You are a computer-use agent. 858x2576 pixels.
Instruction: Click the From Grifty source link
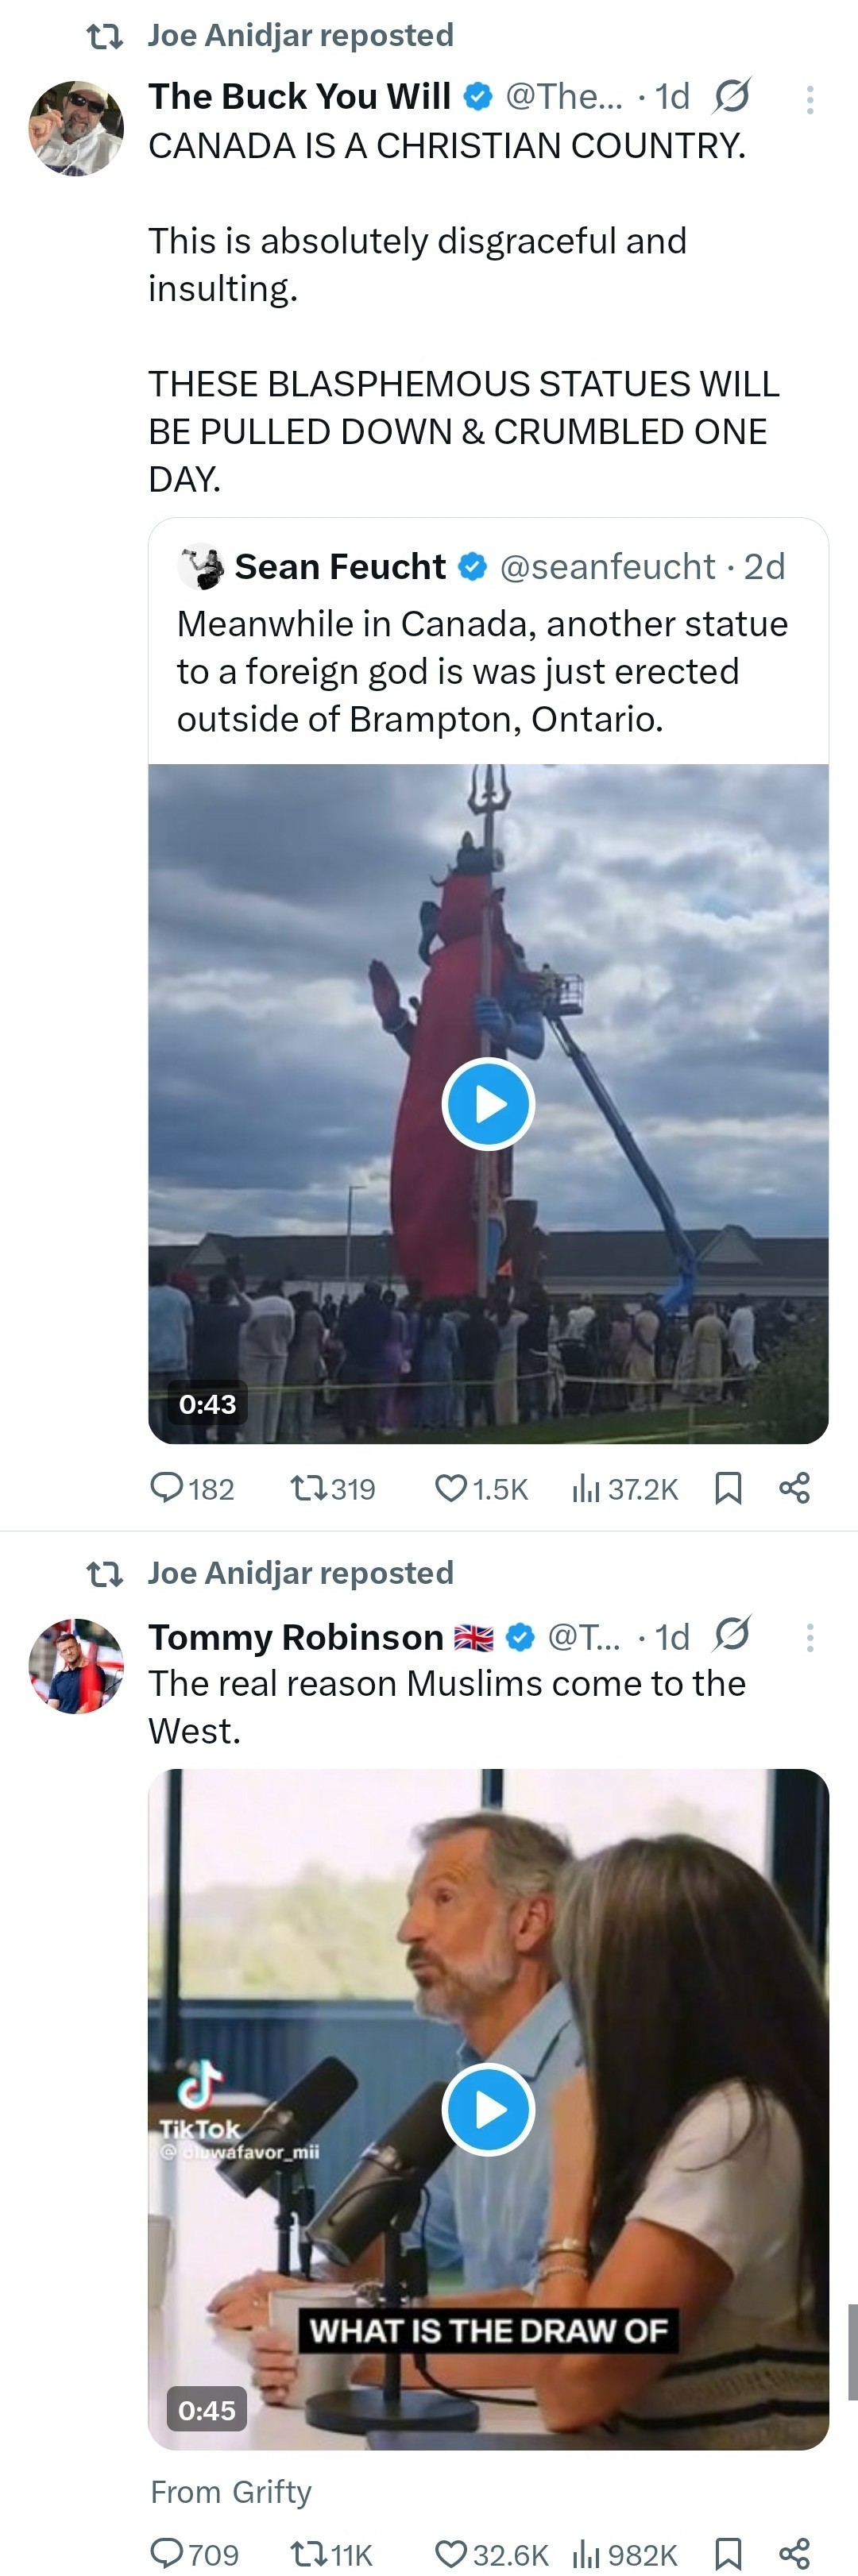(x=231, y=2491)
